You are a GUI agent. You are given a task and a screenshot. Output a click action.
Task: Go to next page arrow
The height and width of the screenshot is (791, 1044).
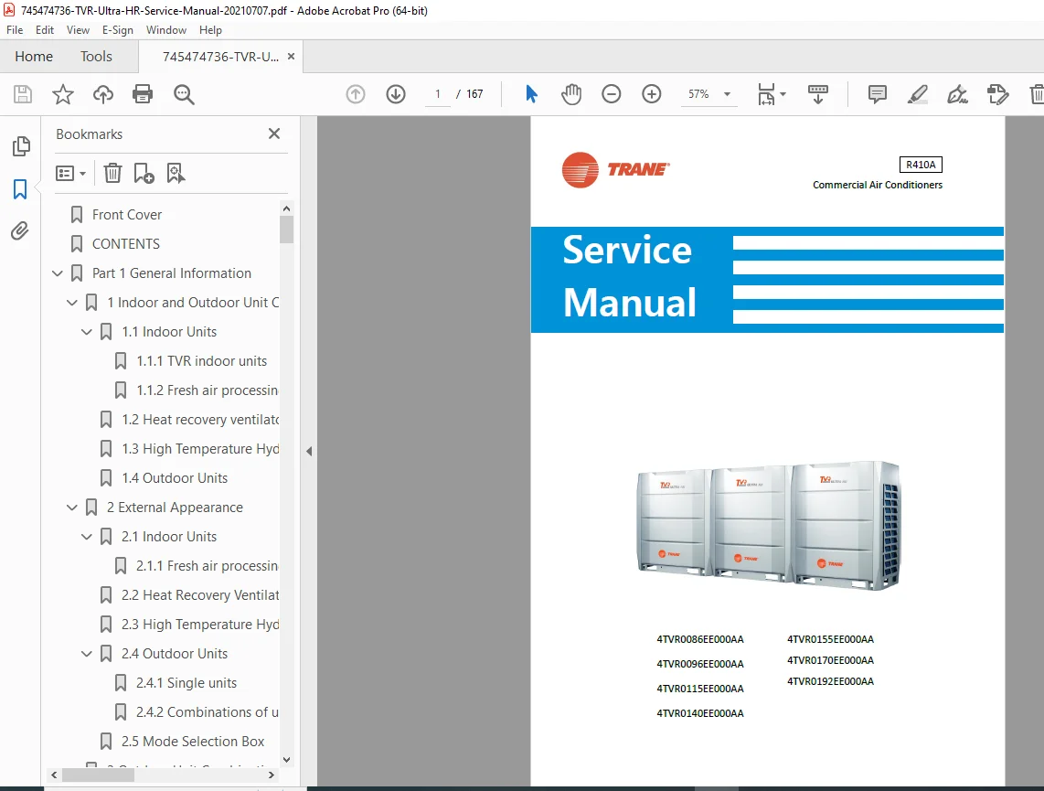pyautogui.click(x=396, y=94)
